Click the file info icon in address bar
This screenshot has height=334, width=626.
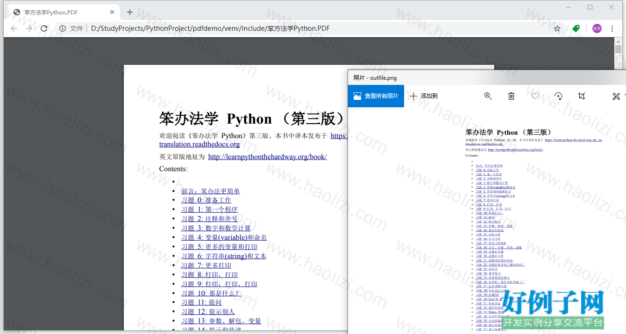(x=63, y=28)
